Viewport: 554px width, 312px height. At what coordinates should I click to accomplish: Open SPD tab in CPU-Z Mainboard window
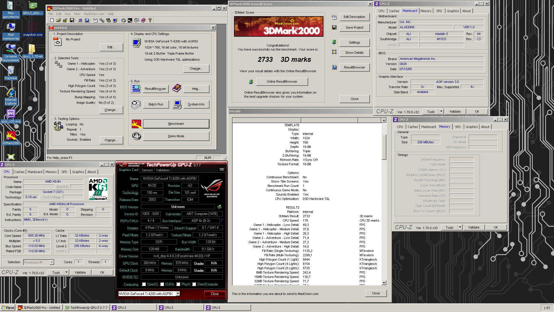pos(439,11)
